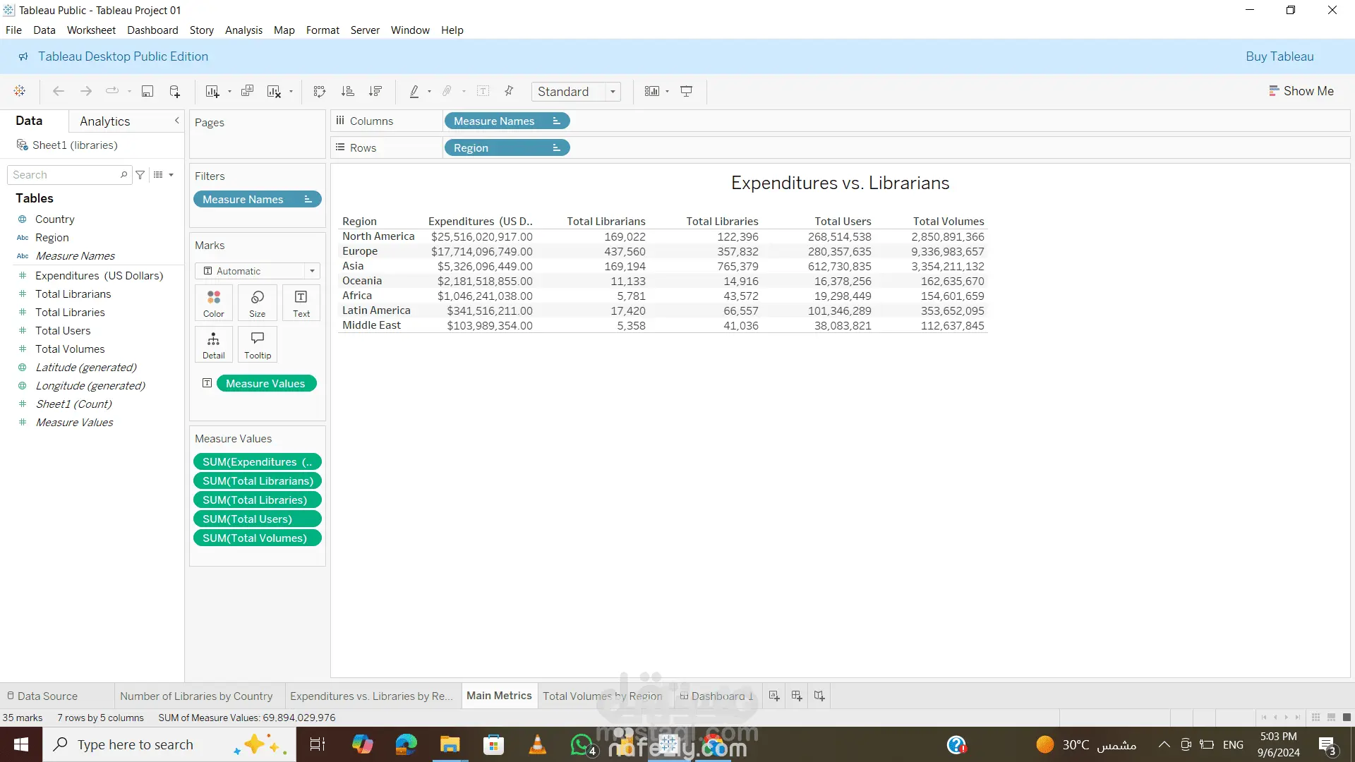Click the filter fields icon in Data pane
The width and height of the screenshot is (1355, 762).
click(x=140, y=175)
